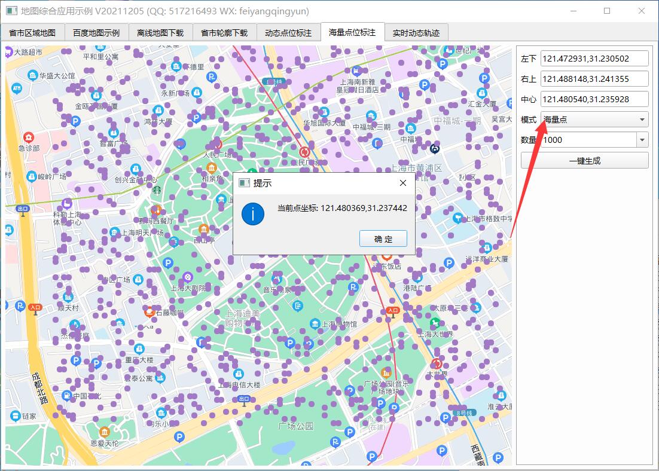Viewport: 659px width, 471px height.
Task: Click the Starbucks map icon
Action: coord(157,190)
